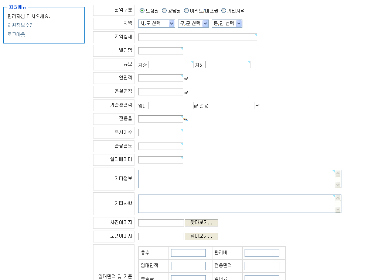Viewport: 368px width, 280px height.
Task: Click the 로그아웃 link
Action: 16,34
